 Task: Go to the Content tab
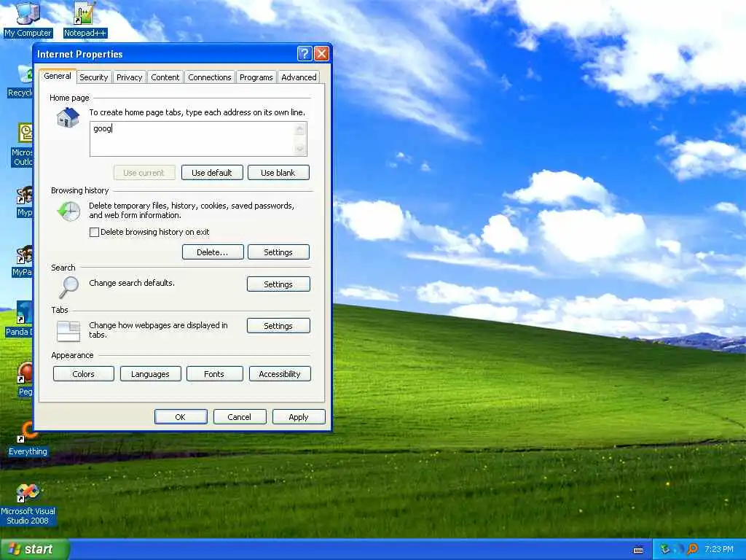165,77
